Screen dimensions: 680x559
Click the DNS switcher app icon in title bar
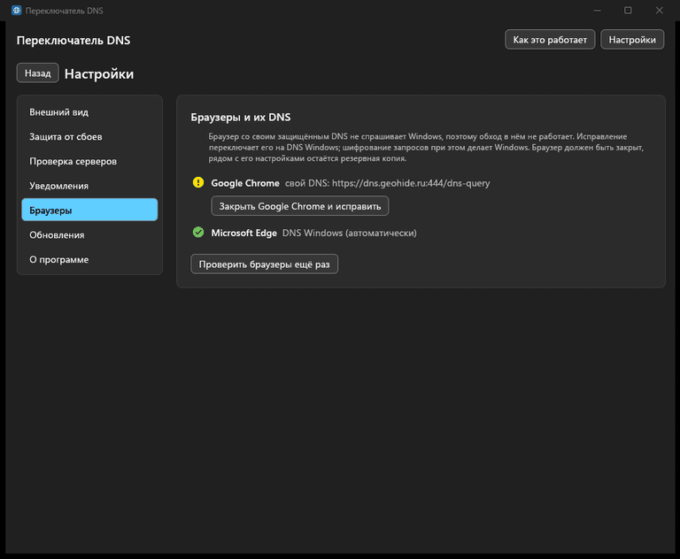(17, 11)
